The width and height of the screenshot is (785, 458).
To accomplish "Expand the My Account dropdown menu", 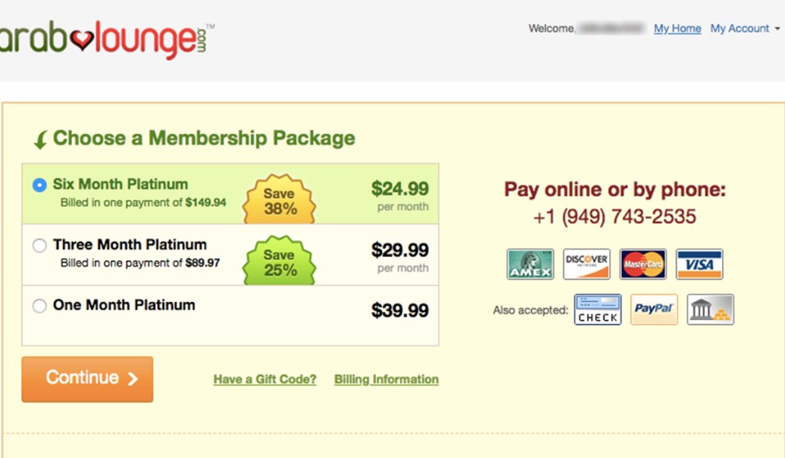I will 745,29.
